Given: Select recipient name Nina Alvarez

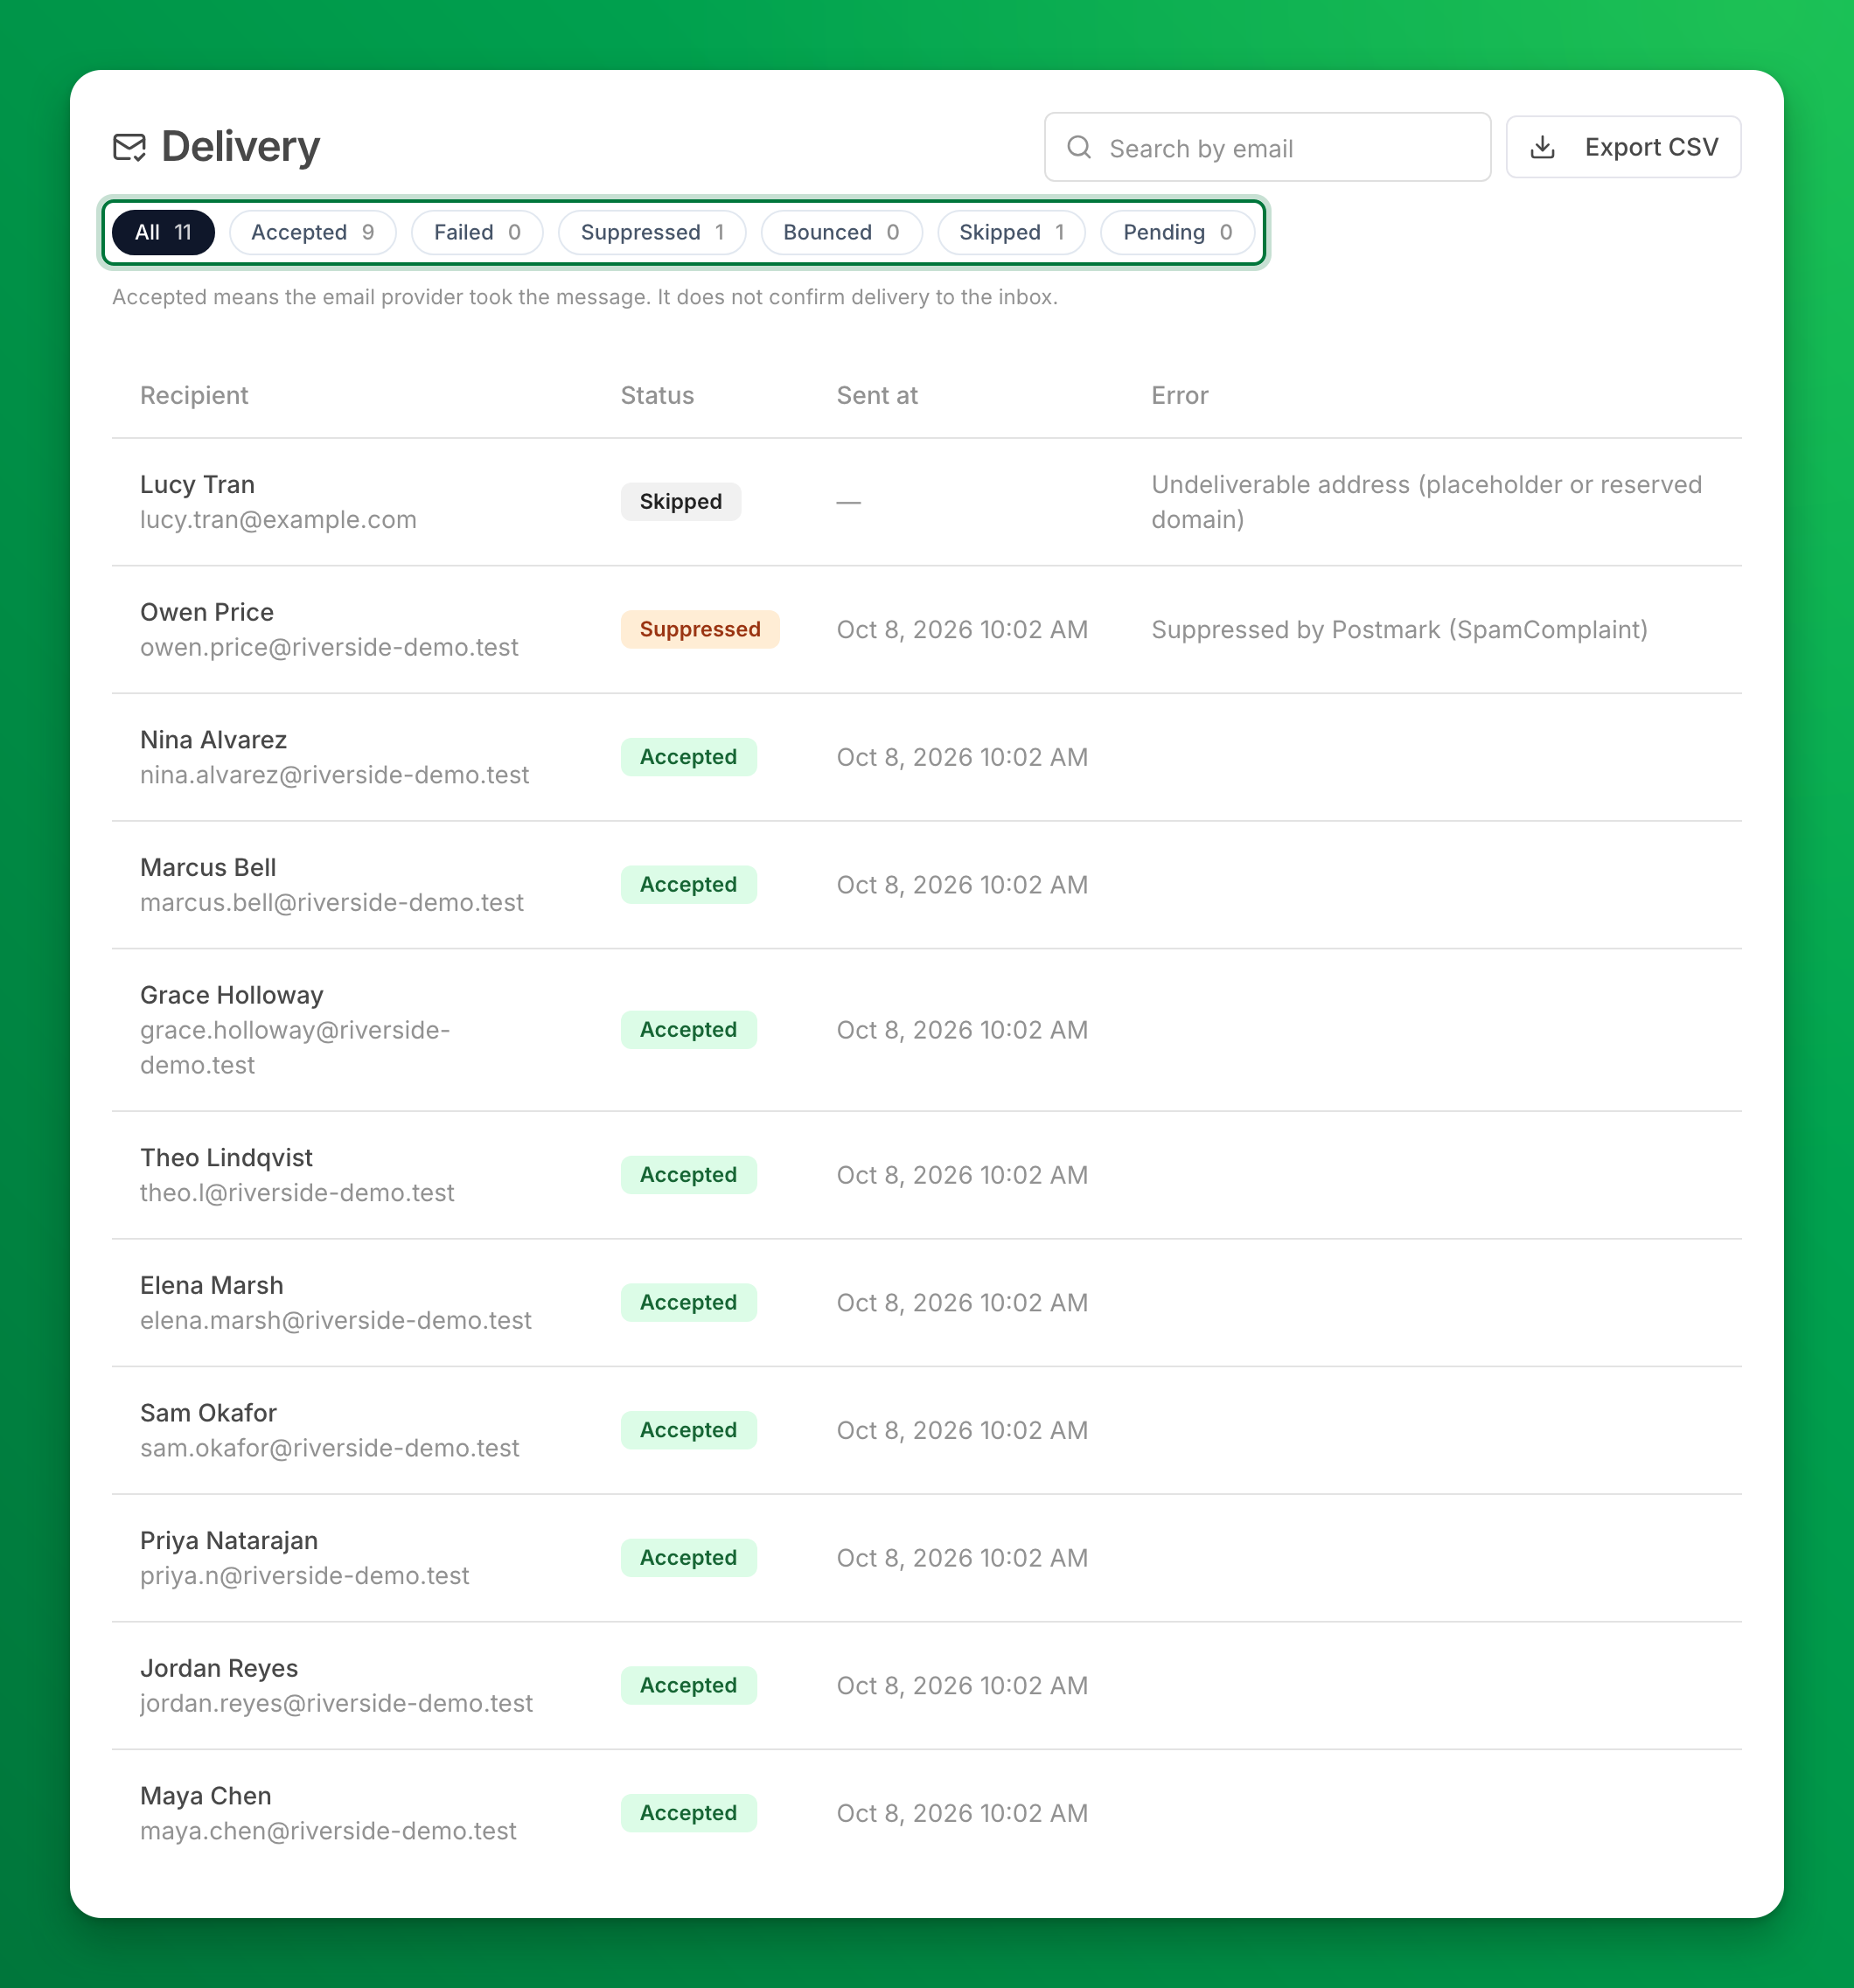Looking at the screenshot, I should (213, 740).
